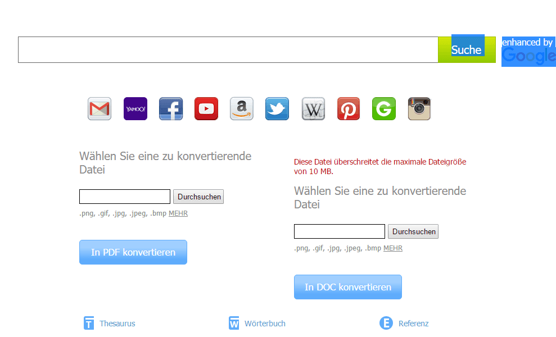Click the file path field for DOC conversion

pos(340,231)
